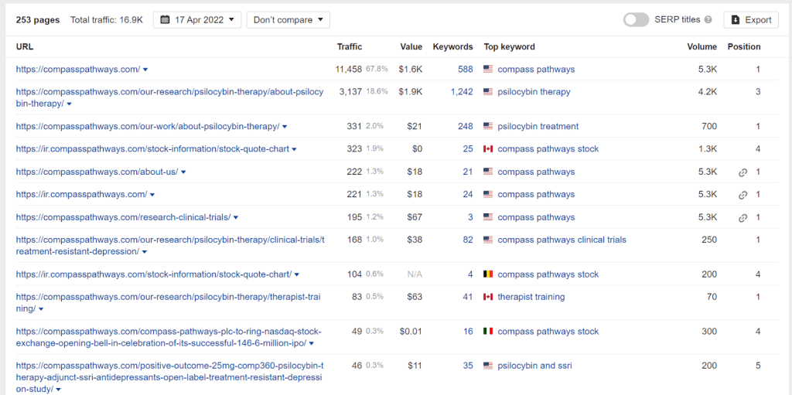Click the US flag beside 'psilocybin and ssri'

click(x=488, y=366)
